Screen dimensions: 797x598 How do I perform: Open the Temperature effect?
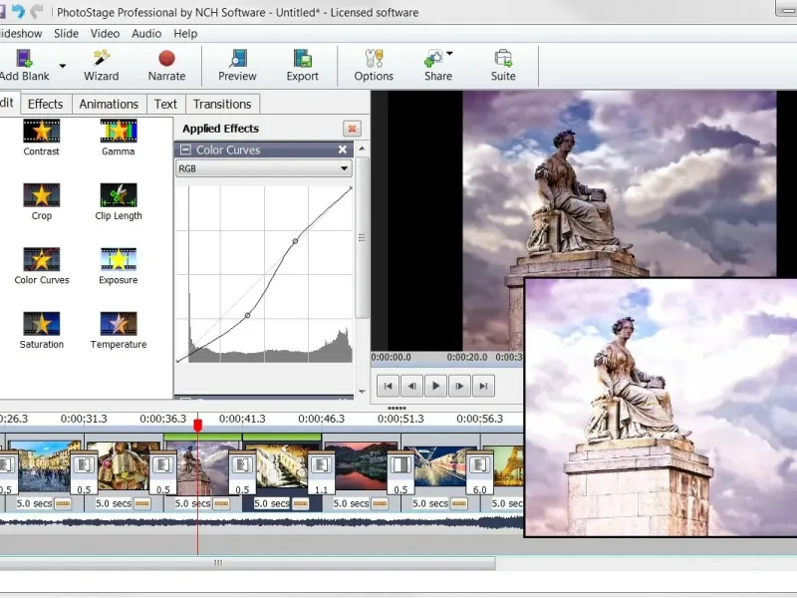point(118,325)
